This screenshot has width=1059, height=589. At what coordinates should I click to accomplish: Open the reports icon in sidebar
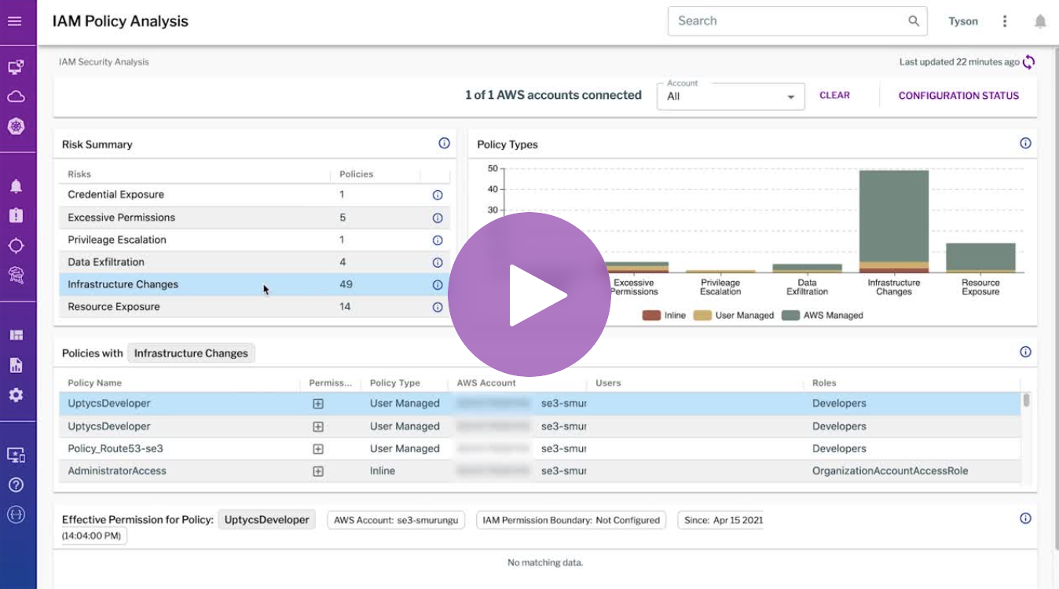click(16, 365)
